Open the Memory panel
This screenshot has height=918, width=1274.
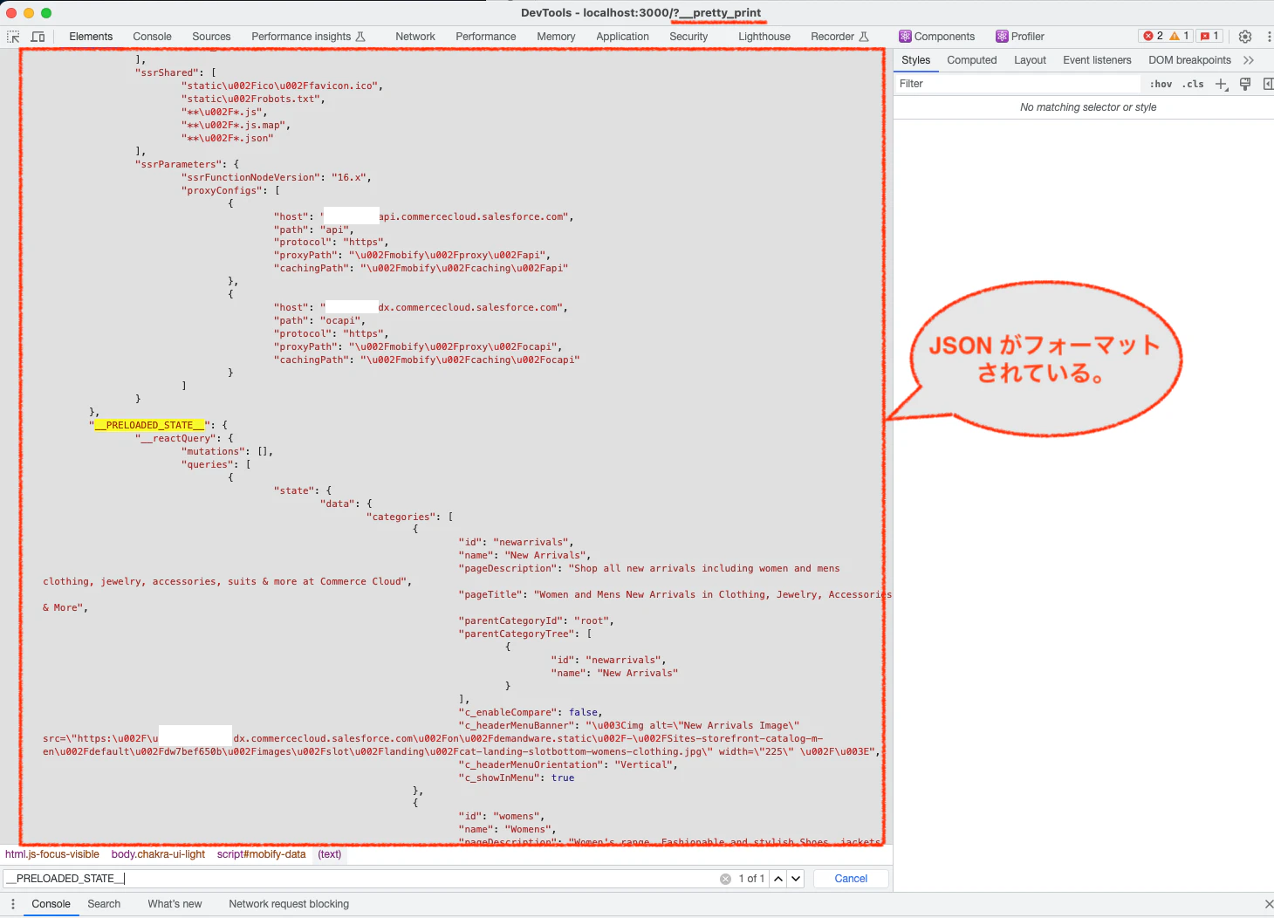pos(556,37)
